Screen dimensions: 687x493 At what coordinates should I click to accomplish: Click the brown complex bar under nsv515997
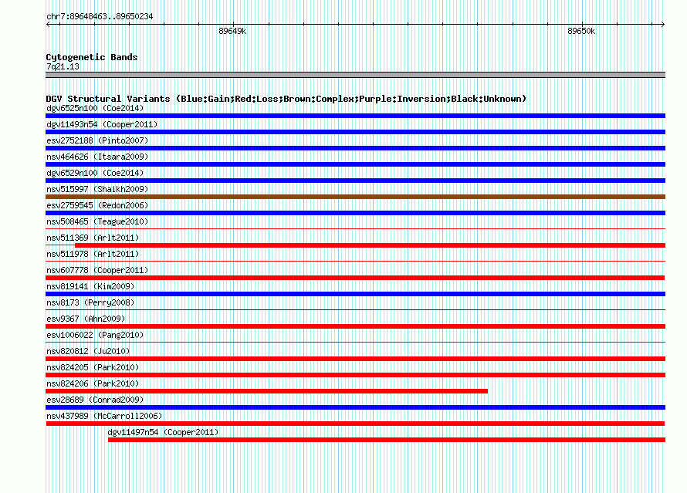click(355, 197)
